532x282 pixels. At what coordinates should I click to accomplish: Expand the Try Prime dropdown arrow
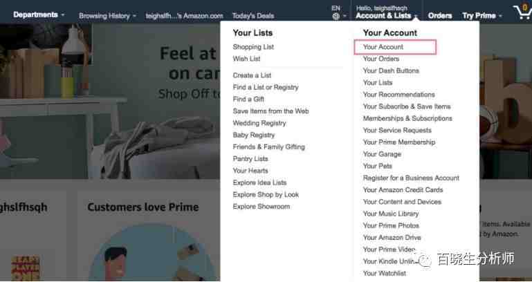coord(500,16)
